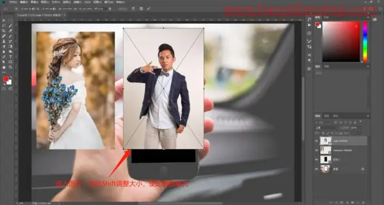Select the Type tool
Screen dimensions: 384x205
[x=10, y=57]
